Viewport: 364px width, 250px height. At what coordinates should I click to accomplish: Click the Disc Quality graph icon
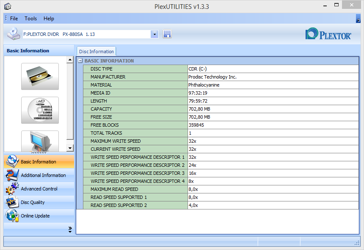pyautogui.click(x=12, y=202)
